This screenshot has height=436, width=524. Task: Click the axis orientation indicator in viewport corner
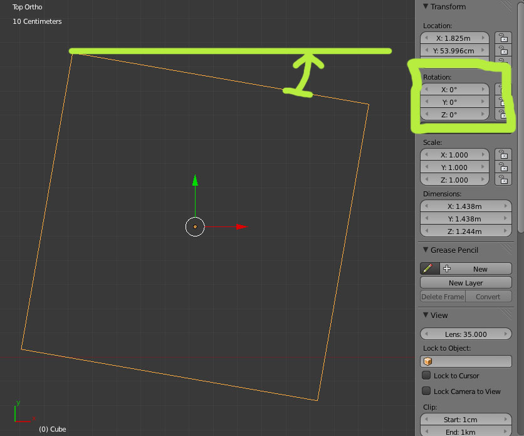[24, 412]
